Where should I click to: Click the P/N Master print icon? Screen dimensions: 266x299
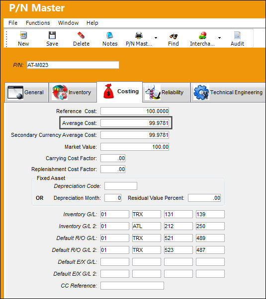(139, 36)
